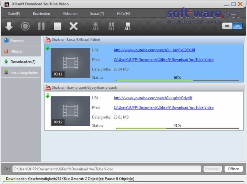Screen dimensions: 247x184
Task: Click the 41% progress bar
Action: [177, 128]
